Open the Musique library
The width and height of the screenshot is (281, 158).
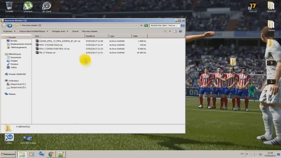tap(13, 64)
